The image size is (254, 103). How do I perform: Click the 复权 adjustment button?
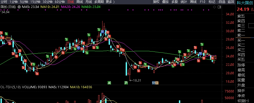[x=156, y=2]
